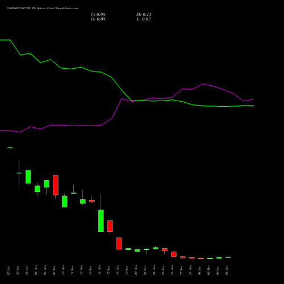Click the 18 Nov date label
Viewport: 284px width, 284px height.
click(118, 270)
